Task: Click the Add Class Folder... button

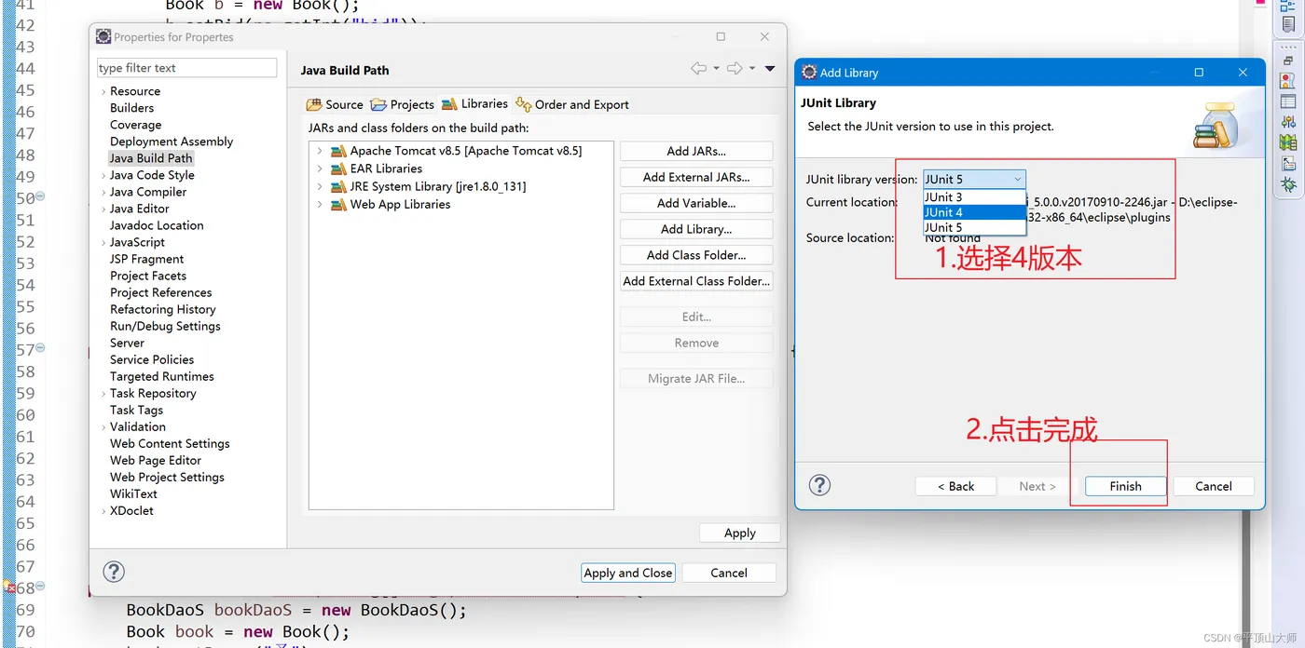Action: click(x=696, y=255)
